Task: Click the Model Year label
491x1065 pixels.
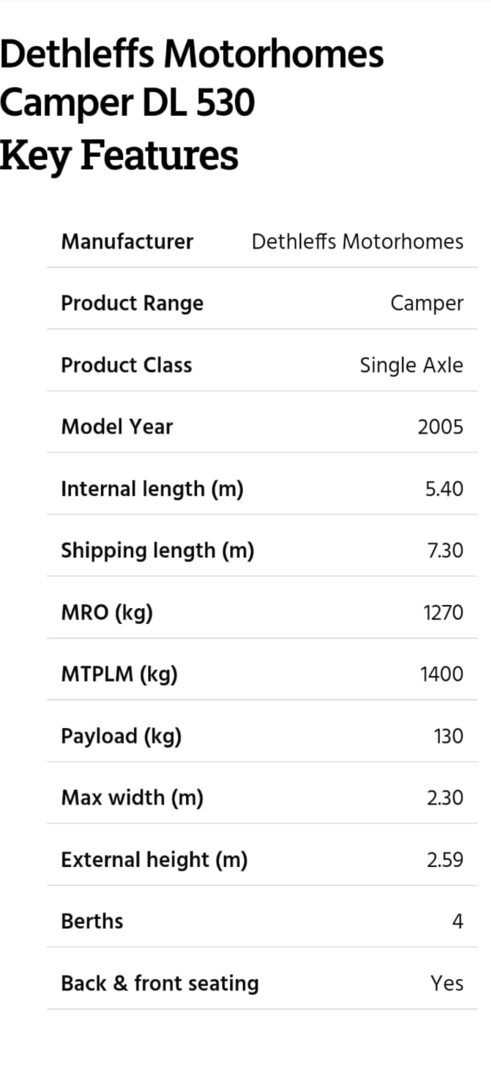Action: pyautogui.click(x=117, y=427)
